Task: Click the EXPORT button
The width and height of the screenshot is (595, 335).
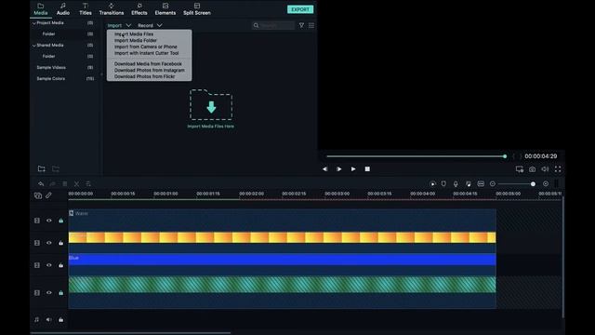Action: [x=300, y=9]
